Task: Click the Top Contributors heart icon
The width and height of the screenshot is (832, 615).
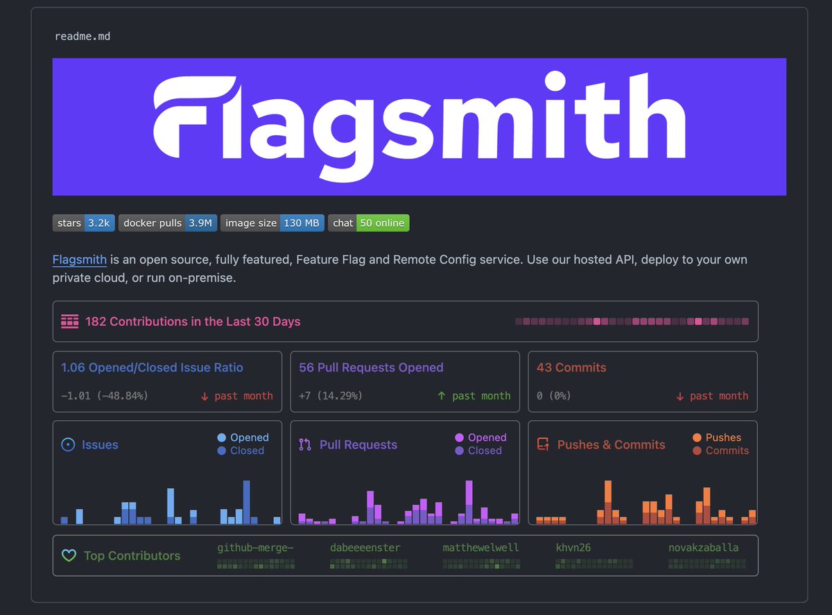Action: click(x=69, y=556)
